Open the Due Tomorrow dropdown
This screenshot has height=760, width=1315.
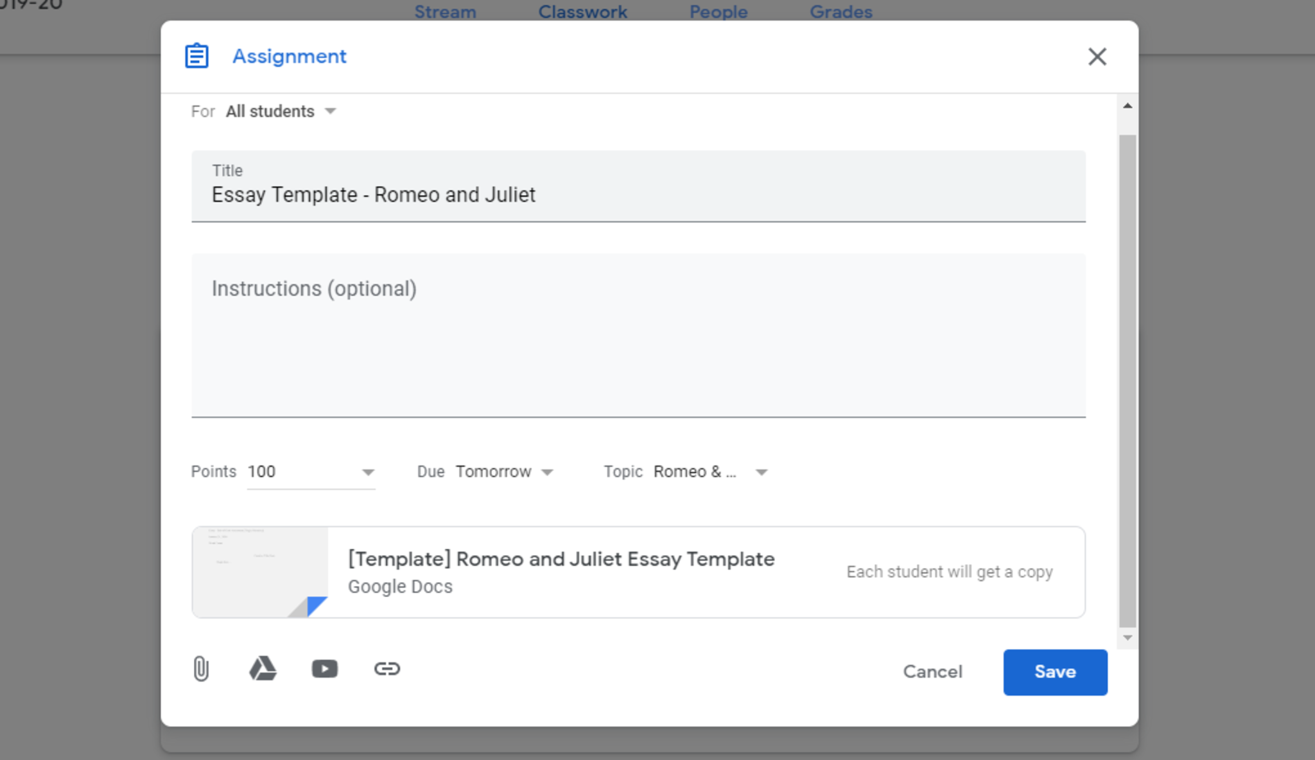pos(504,472)
